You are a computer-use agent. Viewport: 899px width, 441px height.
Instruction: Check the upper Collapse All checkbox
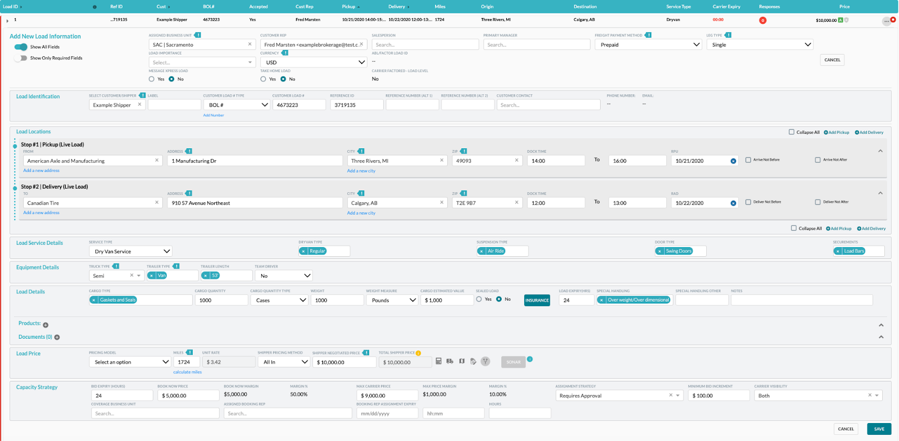(792, 132)
